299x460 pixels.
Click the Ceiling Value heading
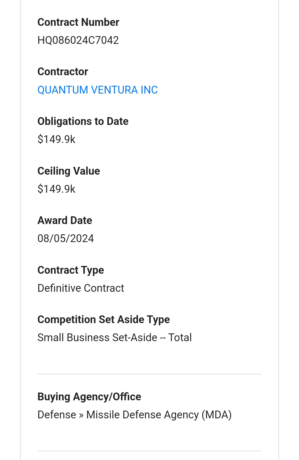tap(69, 171)
